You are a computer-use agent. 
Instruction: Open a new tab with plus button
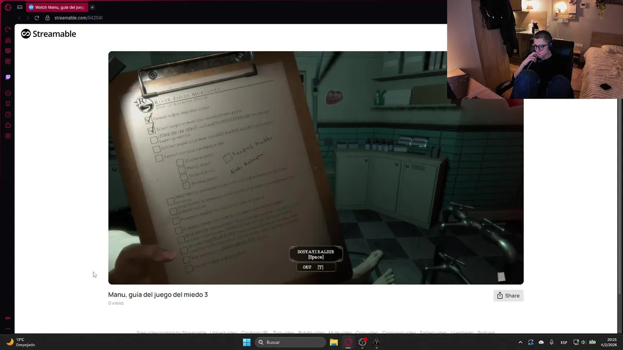click(x=92, y=7)
